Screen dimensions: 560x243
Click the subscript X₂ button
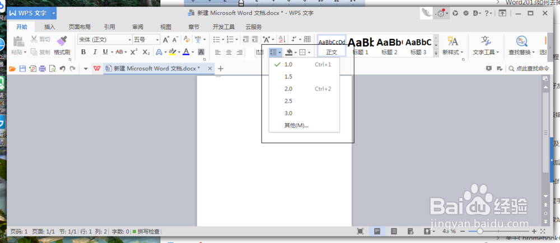pyautogui.click(x=146, y=52)
